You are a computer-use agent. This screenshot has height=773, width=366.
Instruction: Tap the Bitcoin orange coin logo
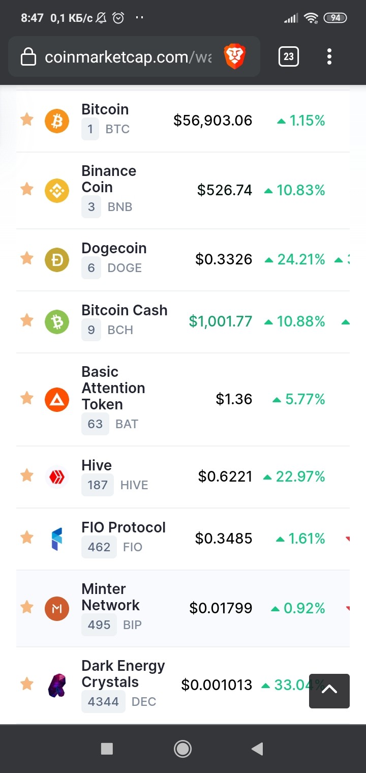57,121
